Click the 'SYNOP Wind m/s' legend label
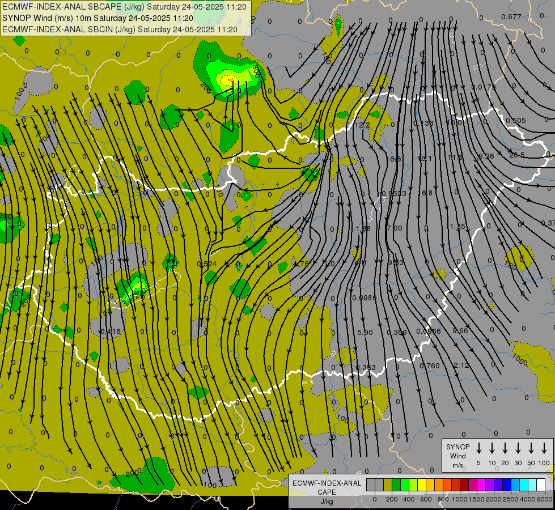555x510 pixels. [457, 456]
